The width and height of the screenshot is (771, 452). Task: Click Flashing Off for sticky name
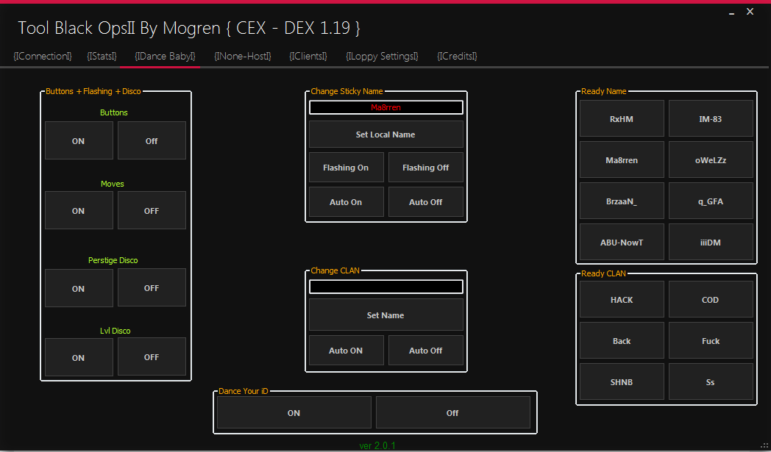[x=426, y=168]
